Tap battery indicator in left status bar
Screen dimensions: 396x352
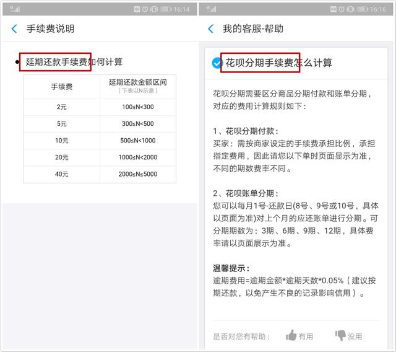coord(166,9)
